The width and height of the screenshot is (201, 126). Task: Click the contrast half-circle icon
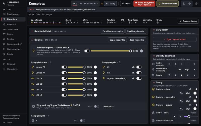click(x=189, y=4)
